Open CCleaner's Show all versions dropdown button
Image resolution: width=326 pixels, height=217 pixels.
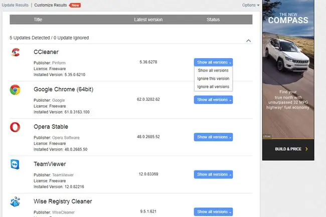213,62
